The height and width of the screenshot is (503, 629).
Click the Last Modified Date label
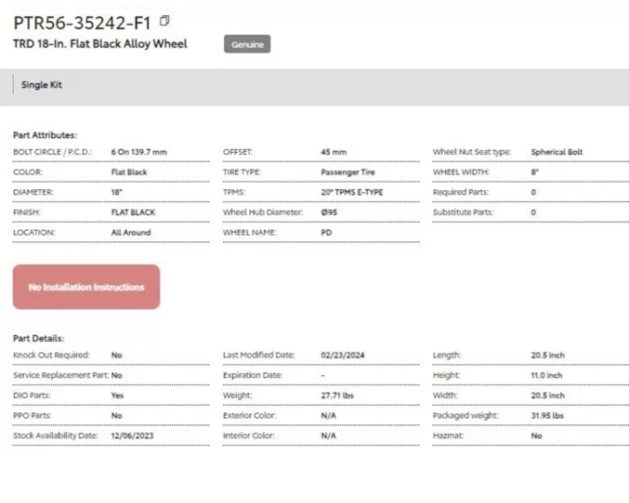click(259, 355)
